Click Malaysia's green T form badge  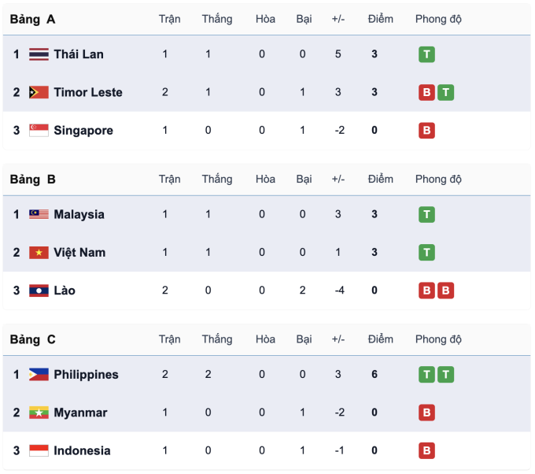coord(426,214)
